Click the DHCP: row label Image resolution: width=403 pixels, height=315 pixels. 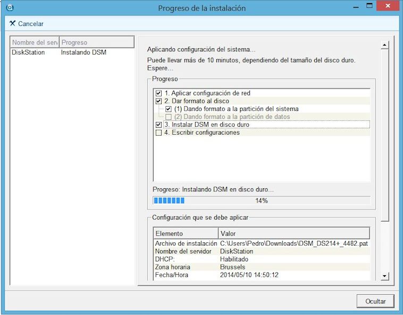click(165, 259)
